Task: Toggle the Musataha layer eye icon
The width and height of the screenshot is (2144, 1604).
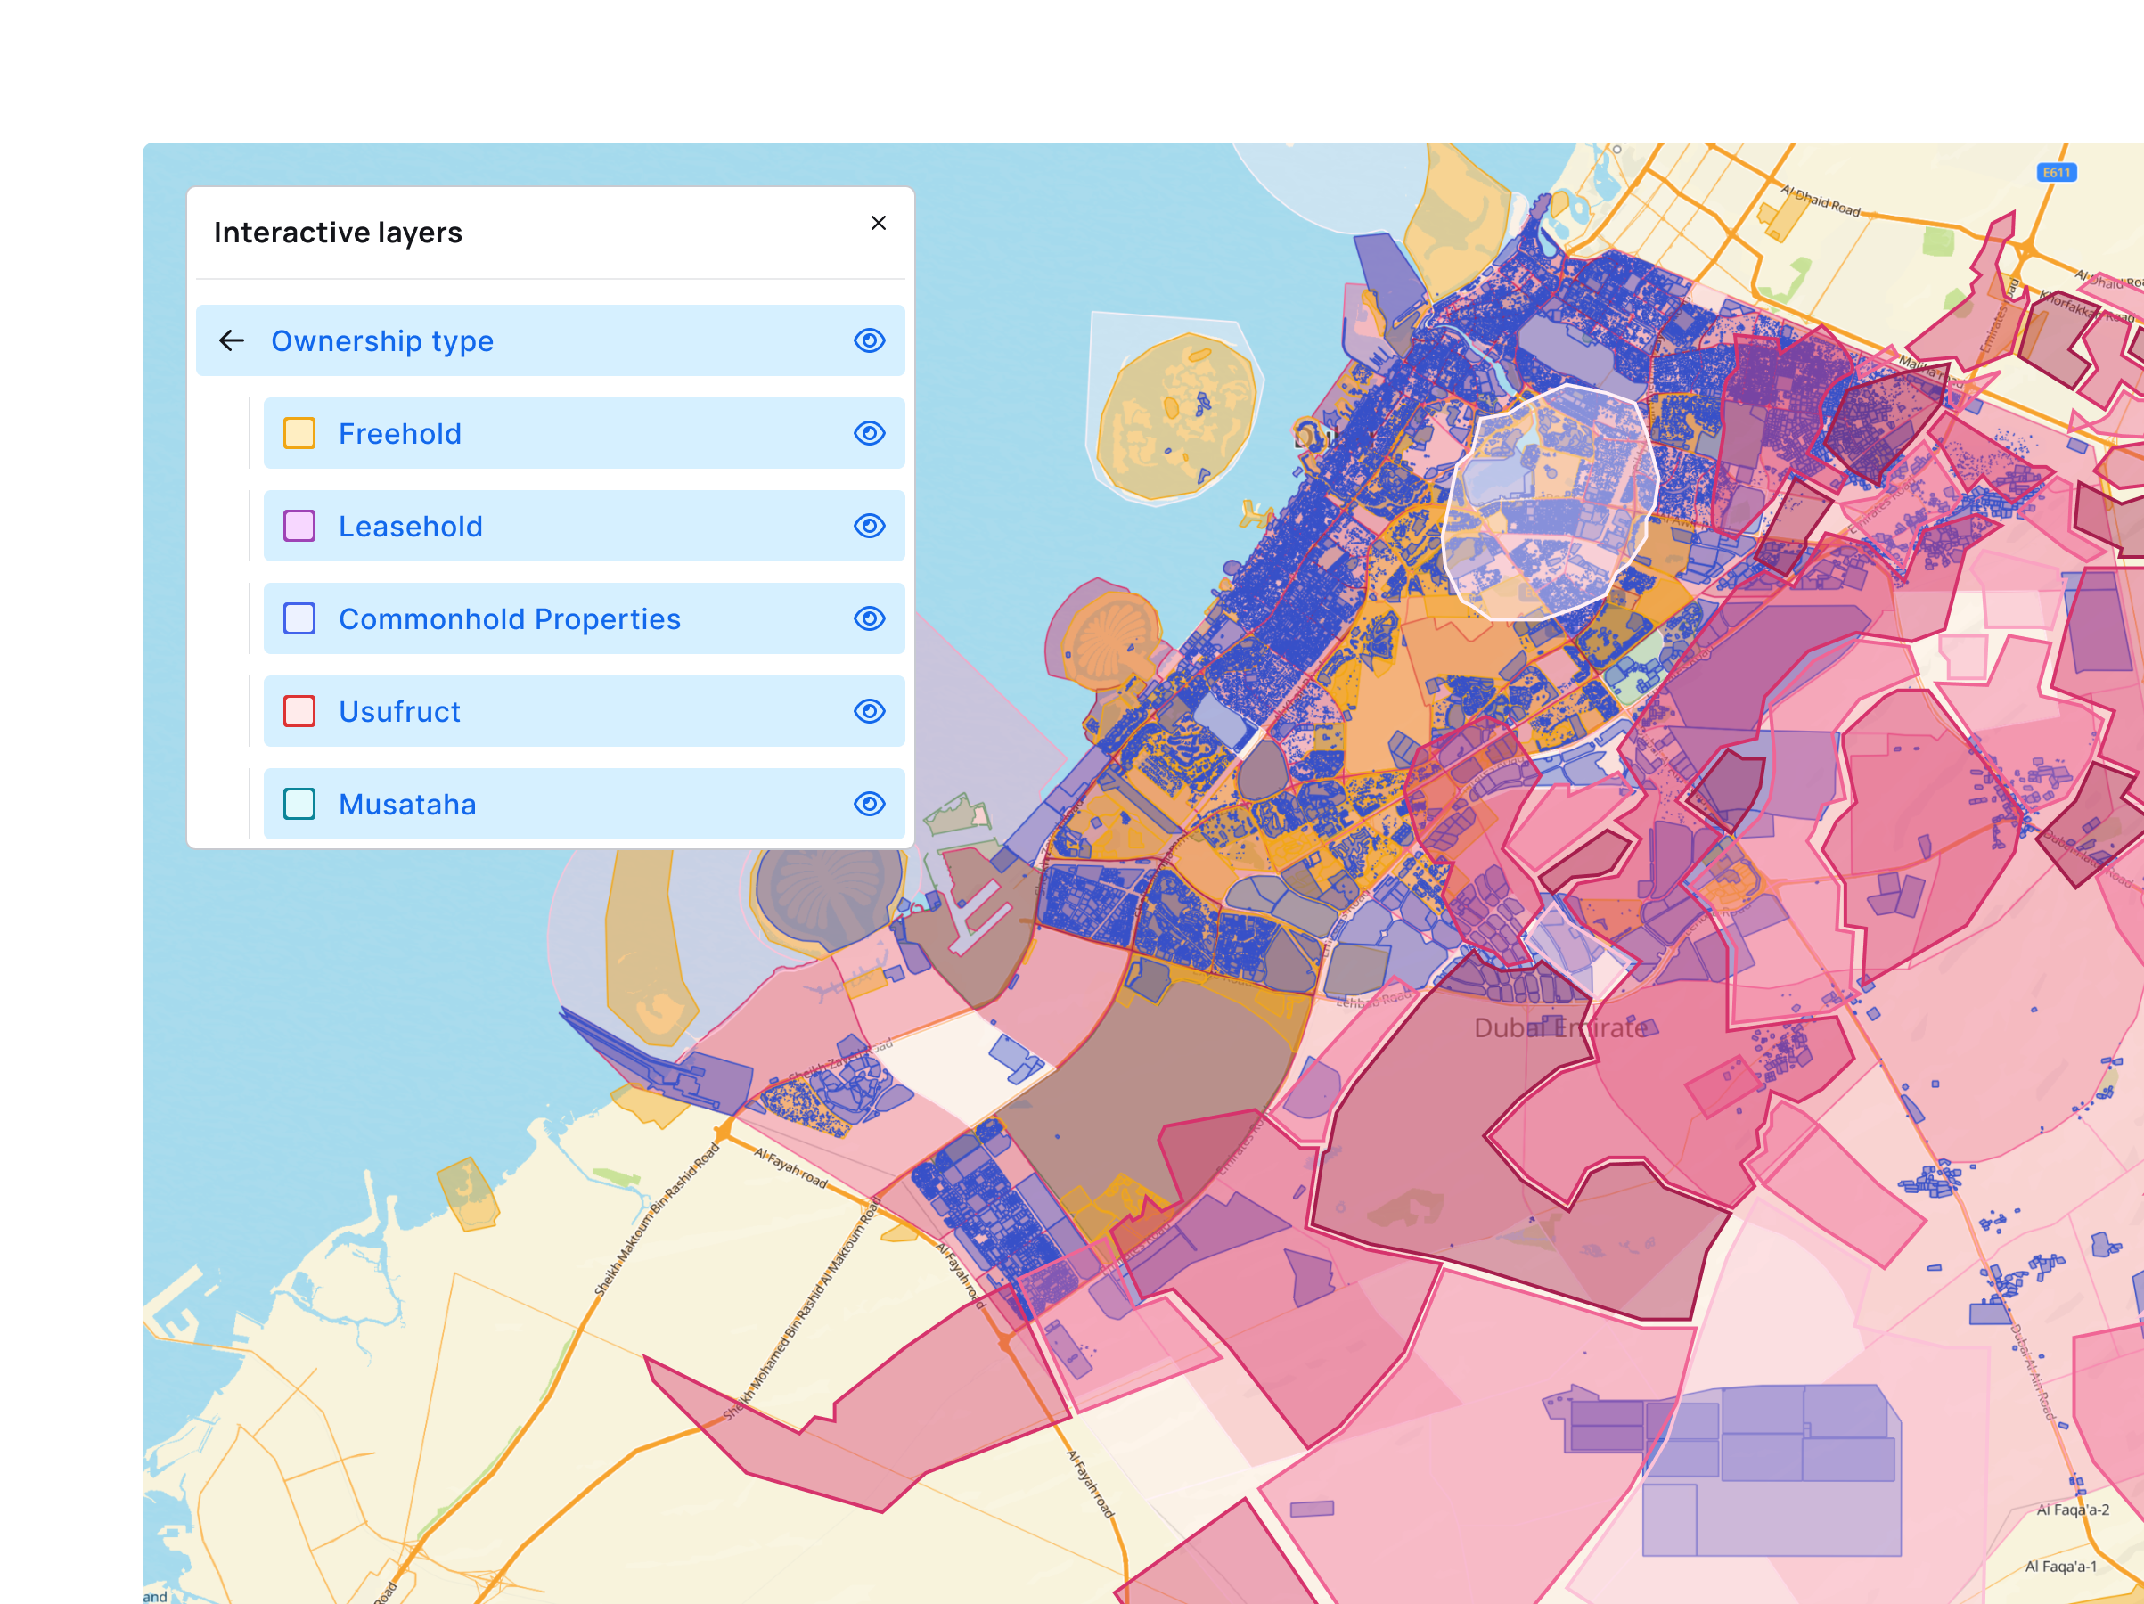Action: click(870, 805)
